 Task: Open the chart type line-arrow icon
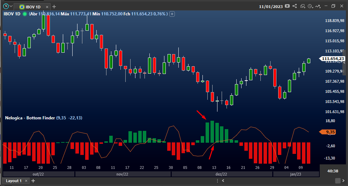click(x=318, y=6)
